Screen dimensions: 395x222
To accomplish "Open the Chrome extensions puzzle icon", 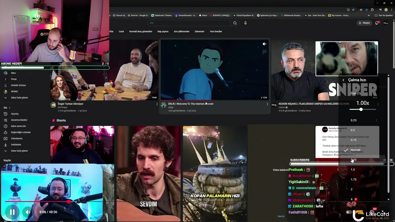I will [372, 10].
